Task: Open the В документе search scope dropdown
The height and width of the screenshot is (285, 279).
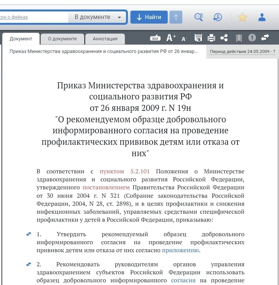Action: coord(97,17)
